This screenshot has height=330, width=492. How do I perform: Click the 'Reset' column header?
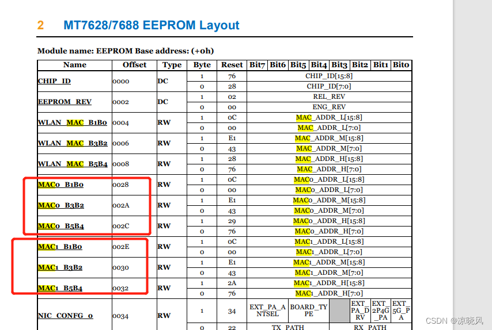(232, 65)
